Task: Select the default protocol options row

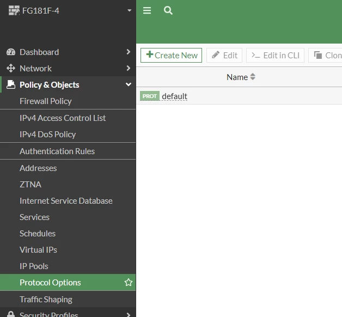Action: pos(239,96)
